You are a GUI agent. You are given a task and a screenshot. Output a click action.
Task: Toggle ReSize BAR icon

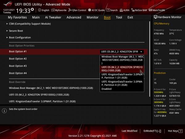[133, 10]
